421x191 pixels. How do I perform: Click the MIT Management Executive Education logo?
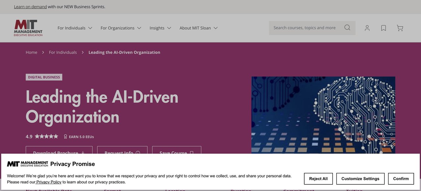(28, 28)
